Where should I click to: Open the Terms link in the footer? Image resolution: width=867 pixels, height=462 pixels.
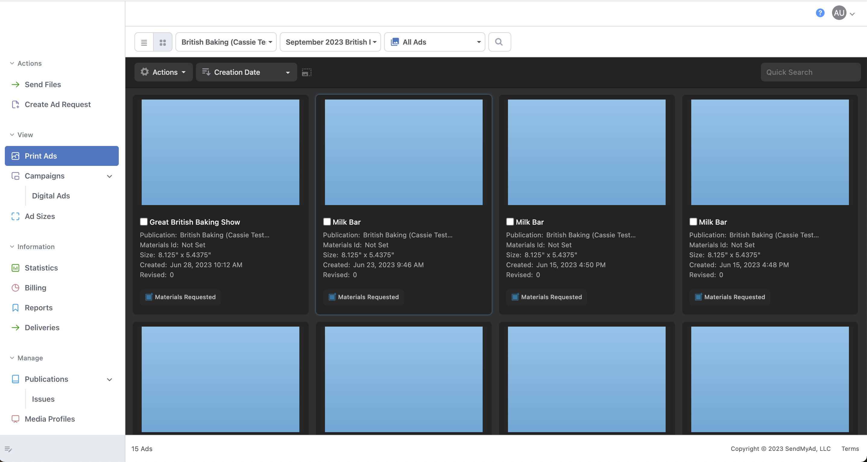pos(850,448)
